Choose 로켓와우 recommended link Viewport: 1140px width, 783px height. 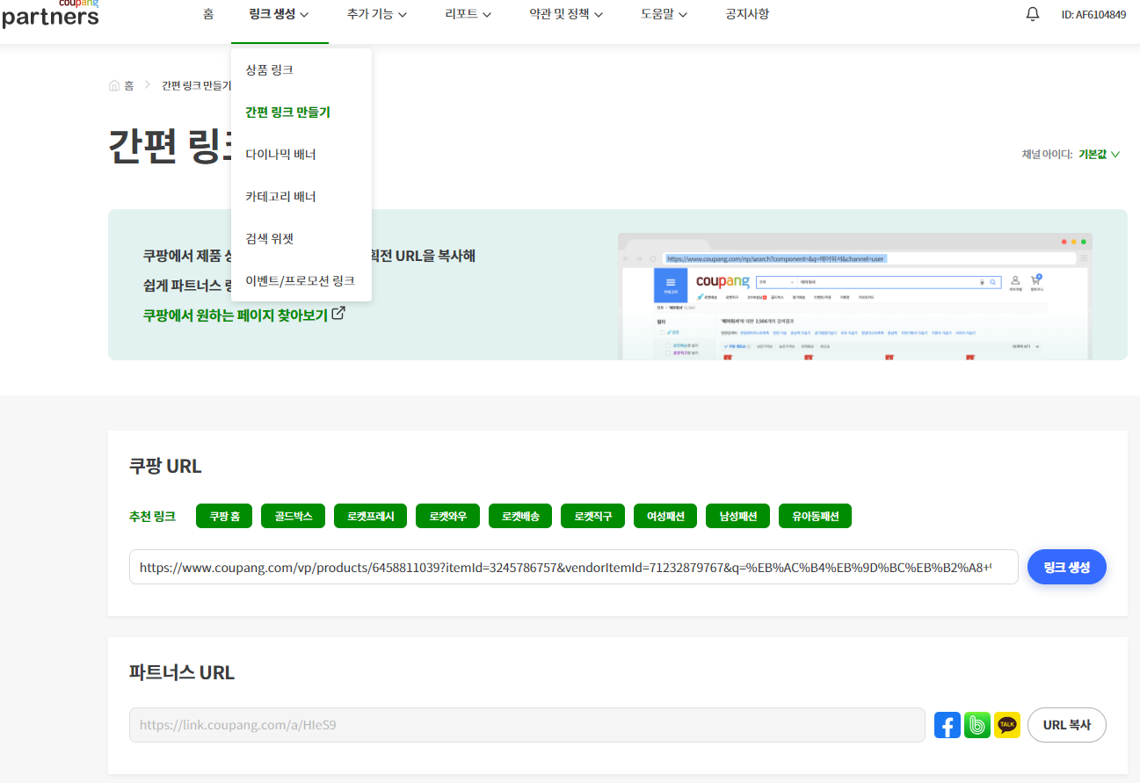click(447, 516)
